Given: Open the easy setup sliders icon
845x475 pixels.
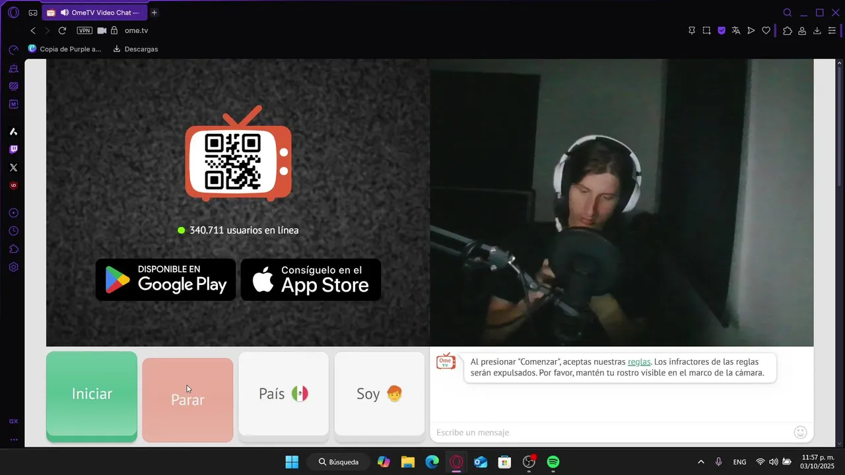Looking at the screenshot, I should 832,30.
